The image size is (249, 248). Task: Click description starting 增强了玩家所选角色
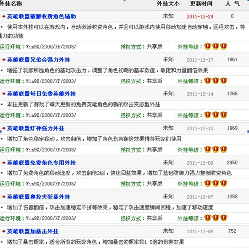(x=108, y=70)
